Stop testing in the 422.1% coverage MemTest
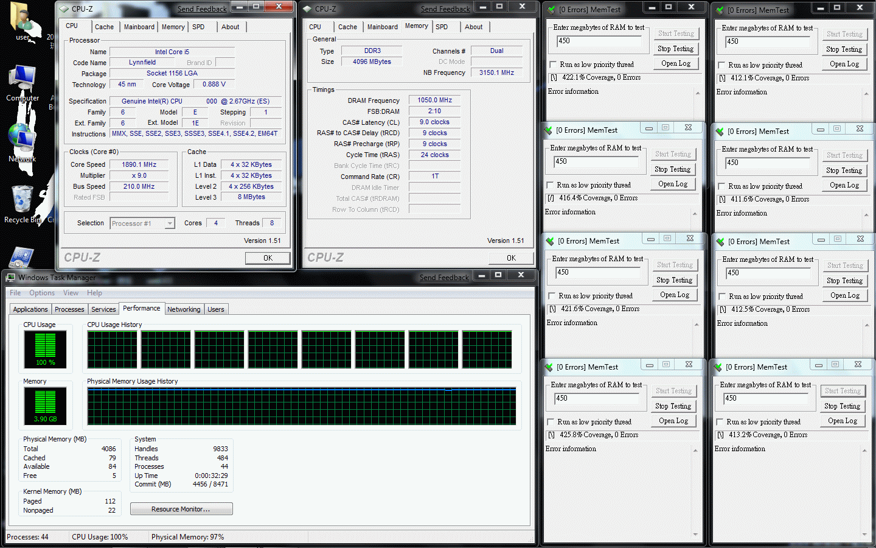Viewport: 876px width, 548px height. (676, 49)
